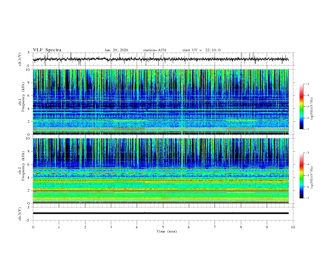Click the "ch.3(V)" axis label
The image size is (330, 255).
(20, 214)
